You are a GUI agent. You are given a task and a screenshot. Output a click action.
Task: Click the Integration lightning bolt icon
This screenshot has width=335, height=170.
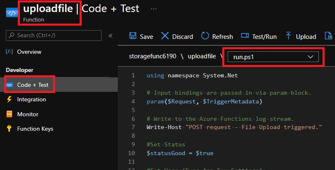tap(9, 99)
